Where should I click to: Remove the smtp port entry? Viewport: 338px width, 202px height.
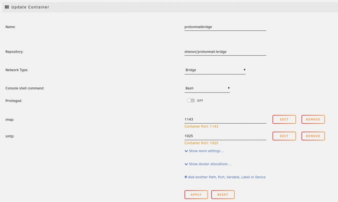(313, 136)
